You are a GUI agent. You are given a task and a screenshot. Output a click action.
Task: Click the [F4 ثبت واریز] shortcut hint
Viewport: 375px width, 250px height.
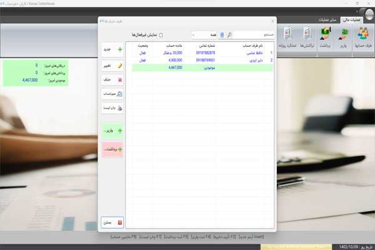point(201,237)
